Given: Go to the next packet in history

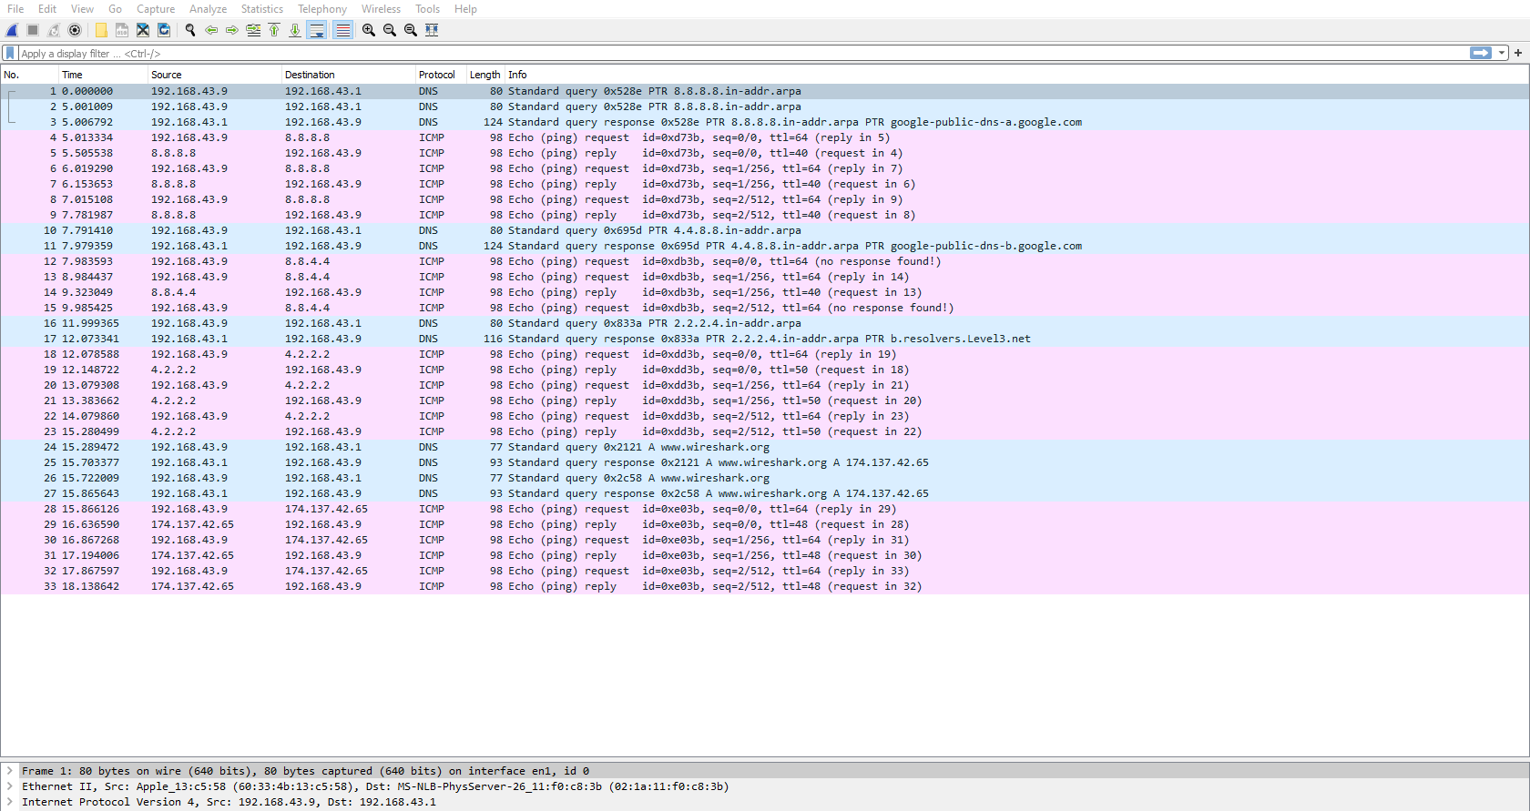Looking at the screenshot, I should tap(232, 30).
